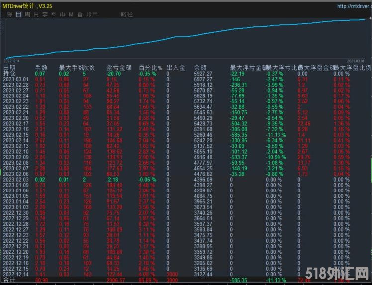
Task: Open the 备 tab
Action: 80,15
